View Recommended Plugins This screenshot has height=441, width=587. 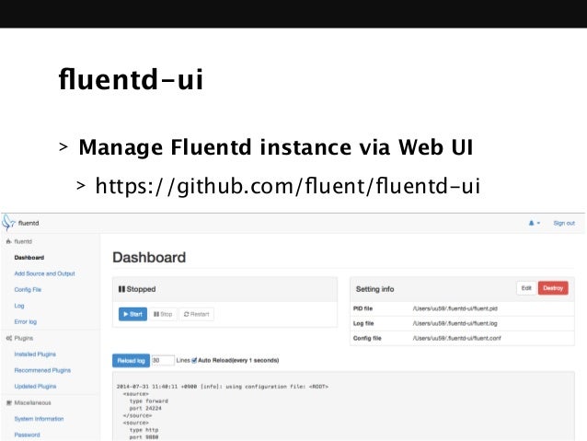42,370
